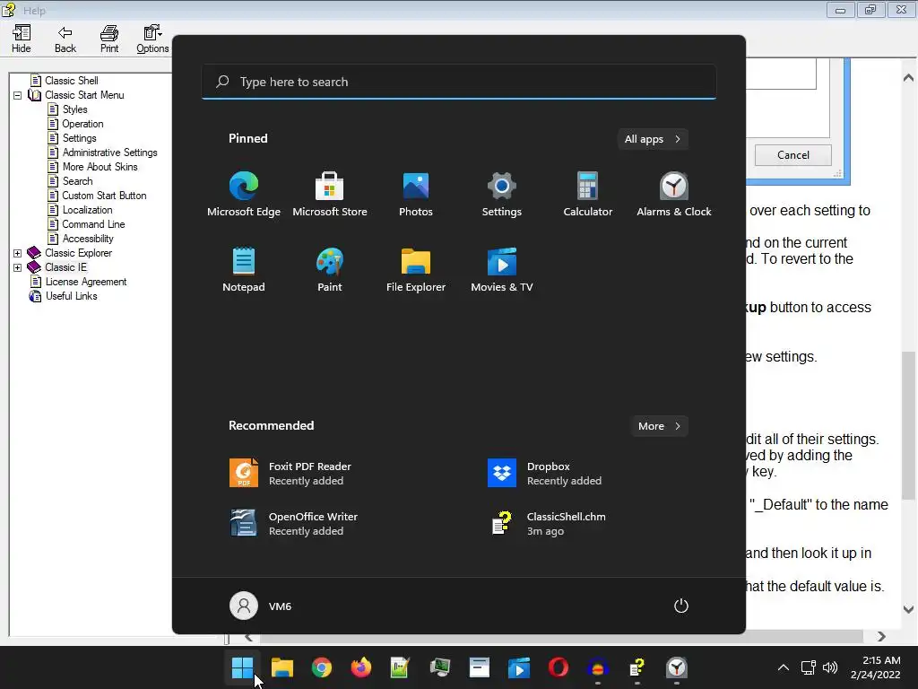Show all apps in Start menu
This screenshot has width=918, height=689.
(653, 139)
